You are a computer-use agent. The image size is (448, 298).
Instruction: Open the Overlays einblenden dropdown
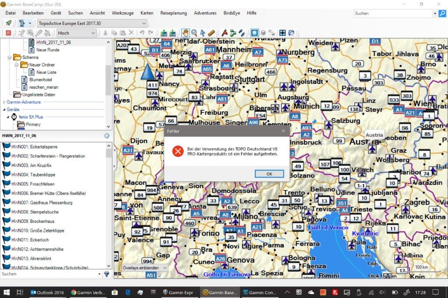pos(144,268)
